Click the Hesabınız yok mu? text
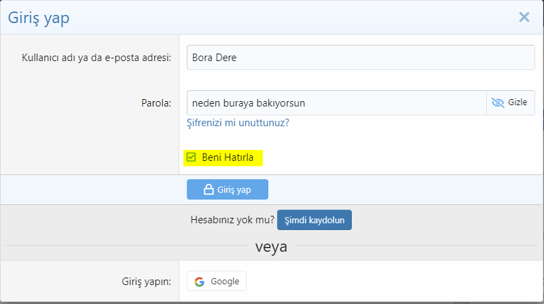 point(233,220)
